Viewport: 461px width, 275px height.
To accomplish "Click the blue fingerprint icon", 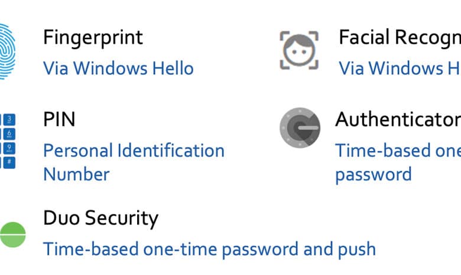I will (x=7, y=52).
